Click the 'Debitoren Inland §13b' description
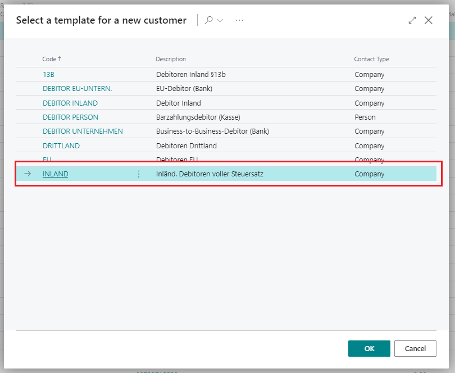 tap(191, 75)
